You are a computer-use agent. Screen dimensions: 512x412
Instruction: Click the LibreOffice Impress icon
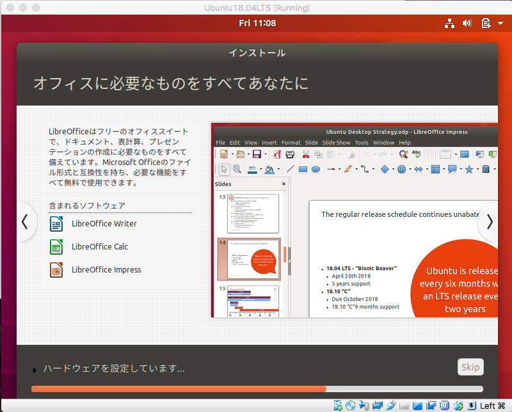[x=56, y=270]
